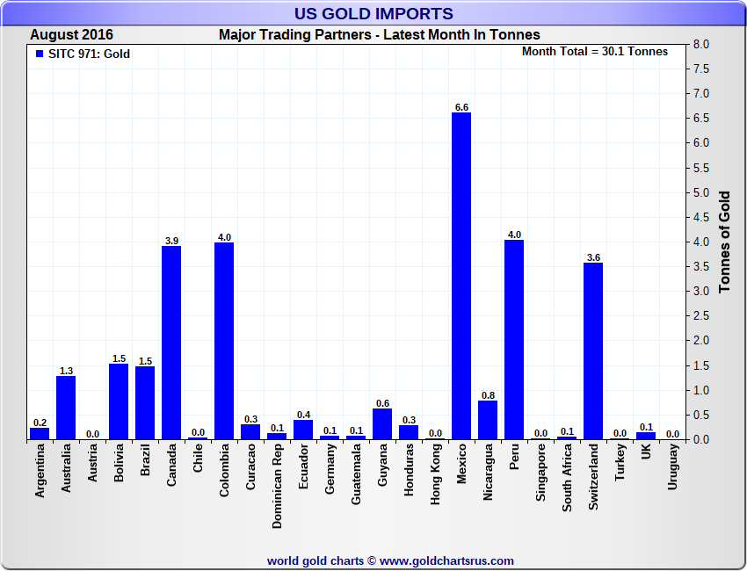The height and width of the screenshot is (571, 747).
Task: Click the Dominican Rep axis label
Action: (277, 487)
